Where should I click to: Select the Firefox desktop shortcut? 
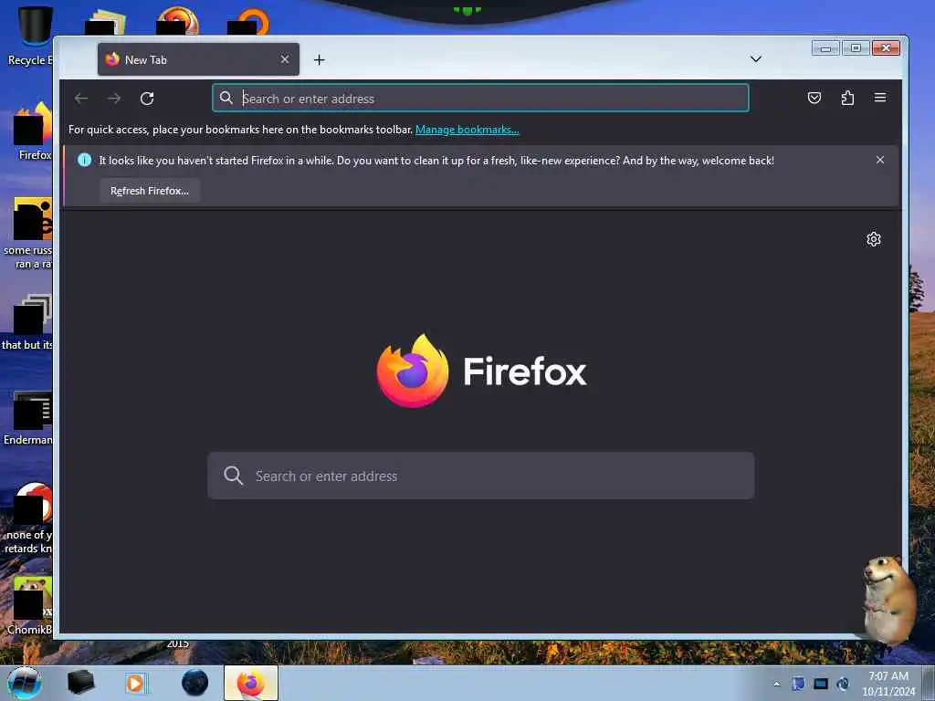tap(33, 131)
